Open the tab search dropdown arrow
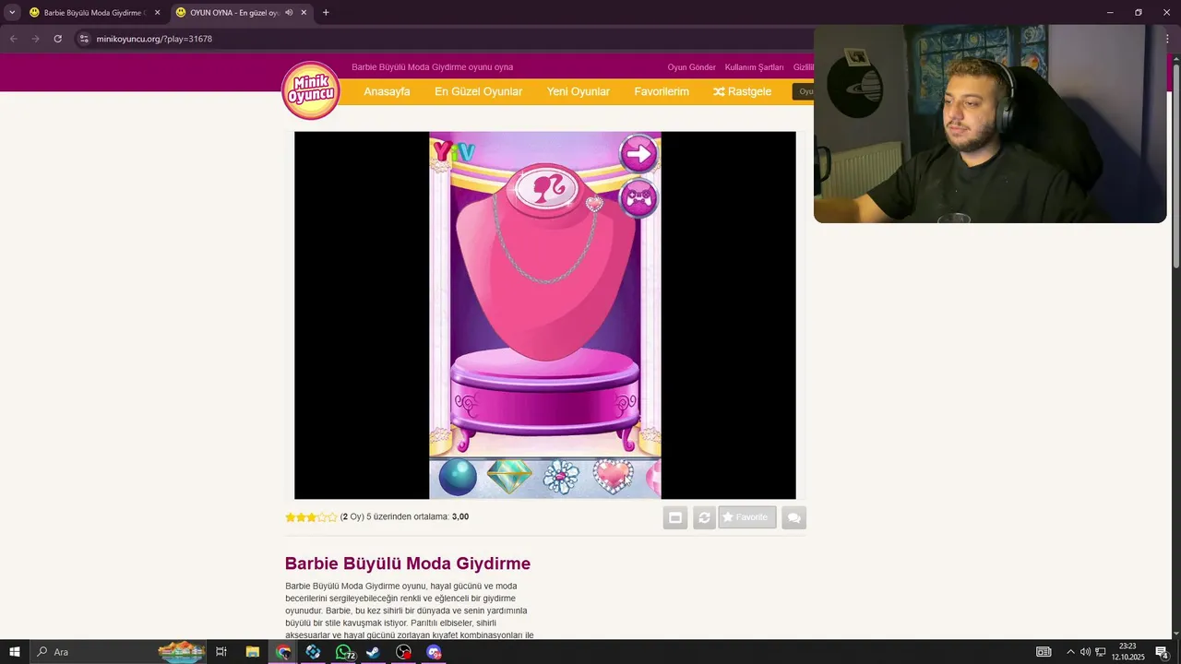Viewport: 1181px width, 664px height. pos(12,13)
